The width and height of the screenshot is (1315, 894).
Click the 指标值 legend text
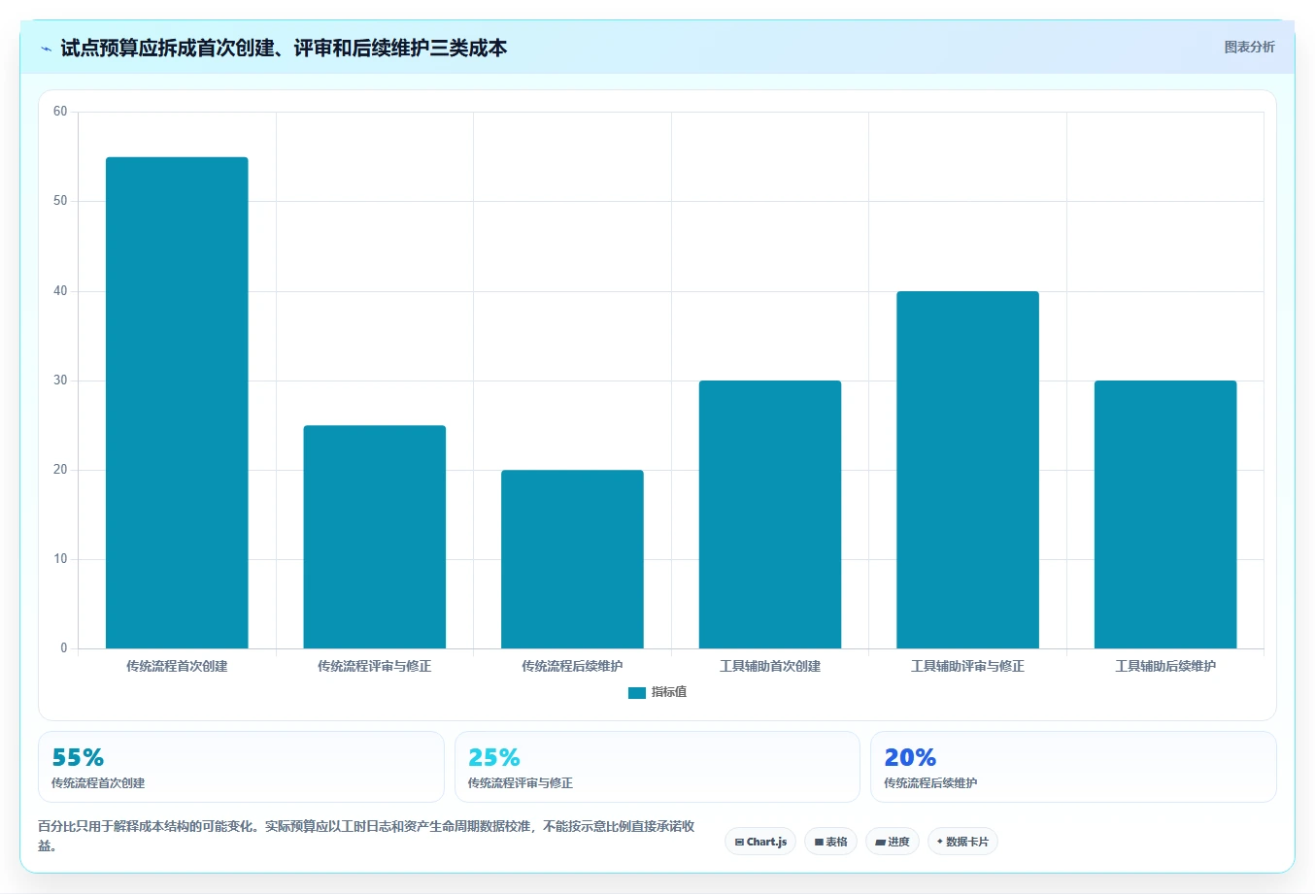point(669,692)
